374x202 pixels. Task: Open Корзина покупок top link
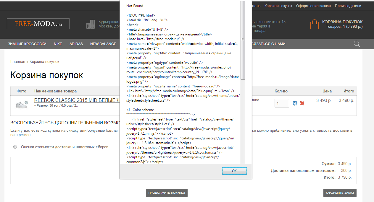278,6
